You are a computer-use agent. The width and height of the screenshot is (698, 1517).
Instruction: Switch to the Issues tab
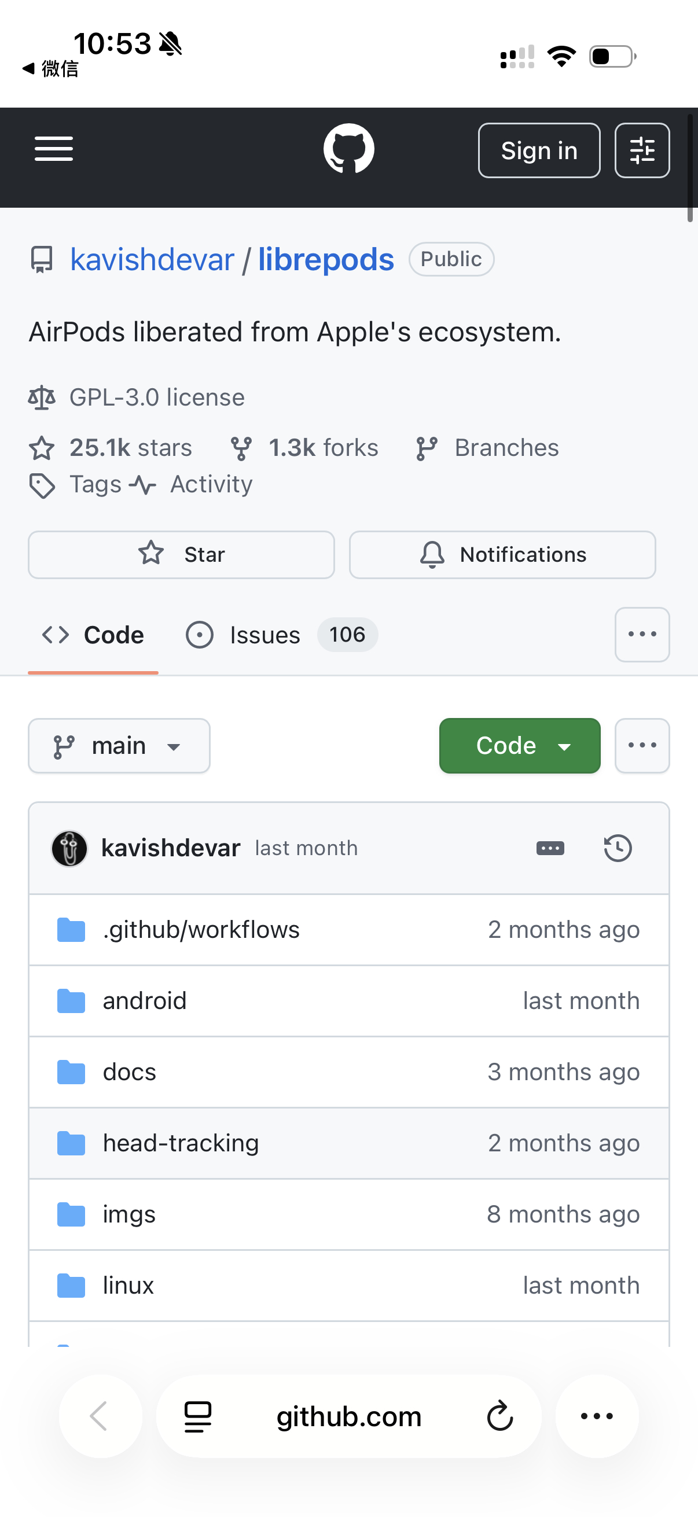[265, 635]
